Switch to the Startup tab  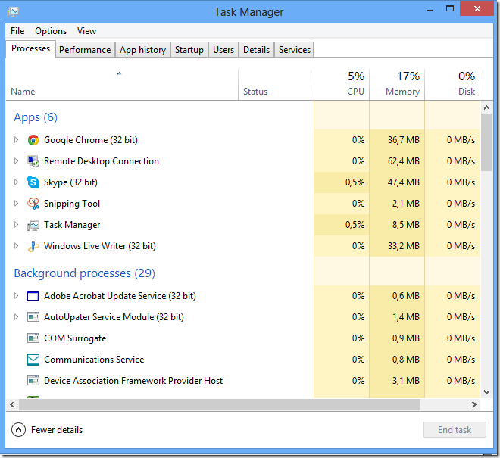[x=189, y=50]
